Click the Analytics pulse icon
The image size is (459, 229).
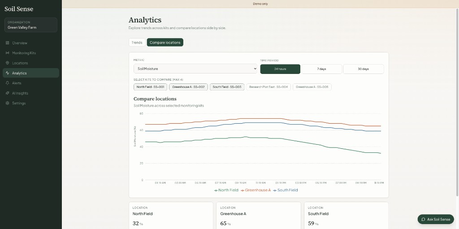click(7, 73)
